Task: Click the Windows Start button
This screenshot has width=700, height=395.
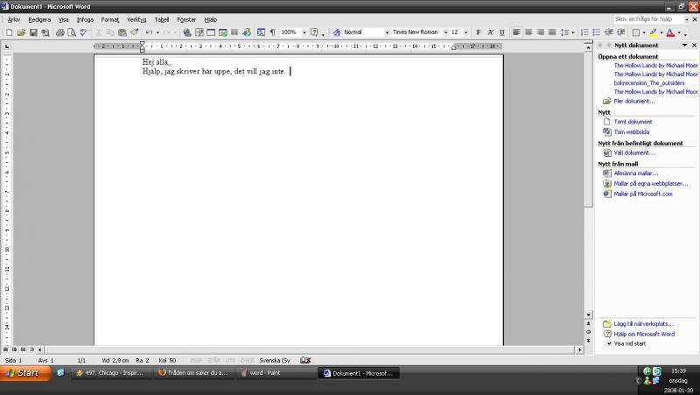Action: point(23,373)
